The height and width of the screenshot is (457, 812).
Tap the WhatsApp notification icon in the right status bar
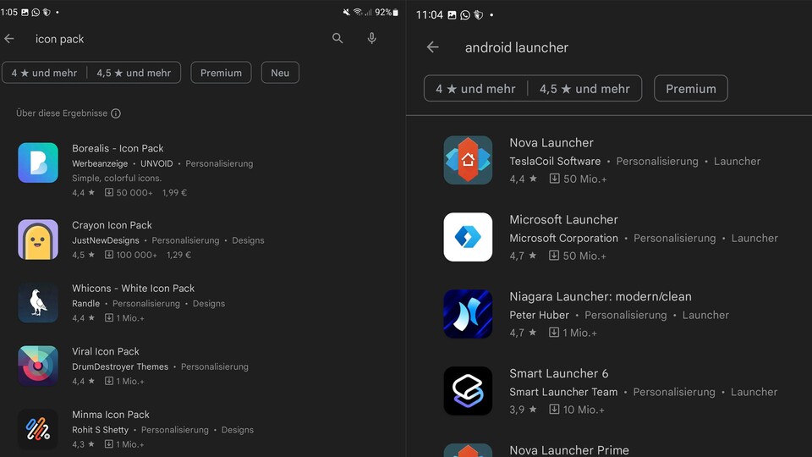(465, 15)
